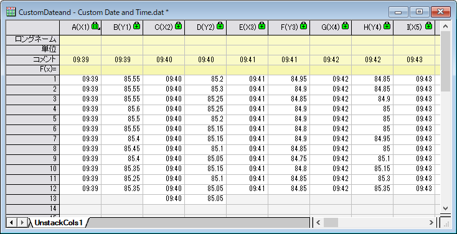
Task: Click the green lock icon on column I(X5)
Action: (428, 26)
